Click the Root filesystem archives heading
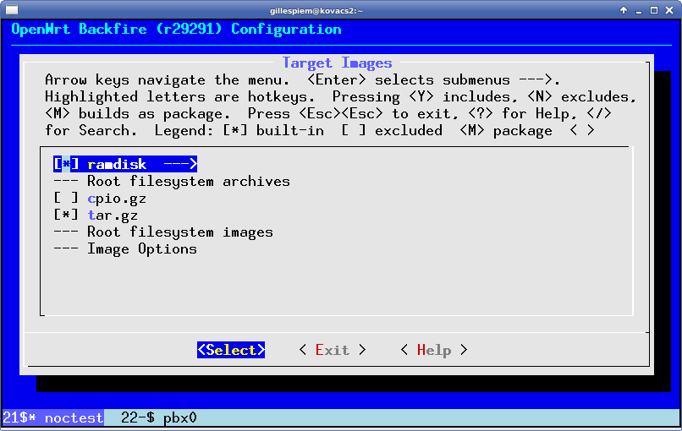The image size is (682, 431). click(189, 181)
